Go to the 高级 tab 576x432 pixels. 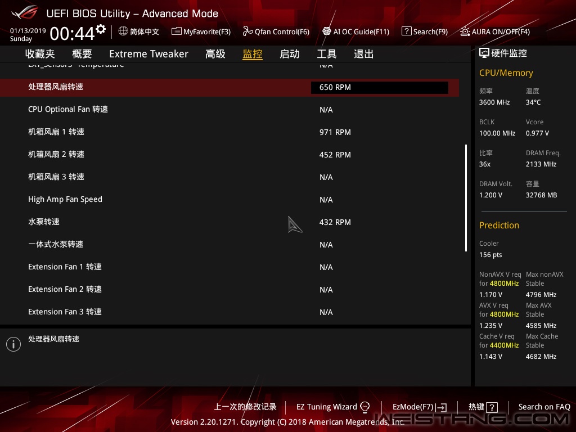pos(215,54)
